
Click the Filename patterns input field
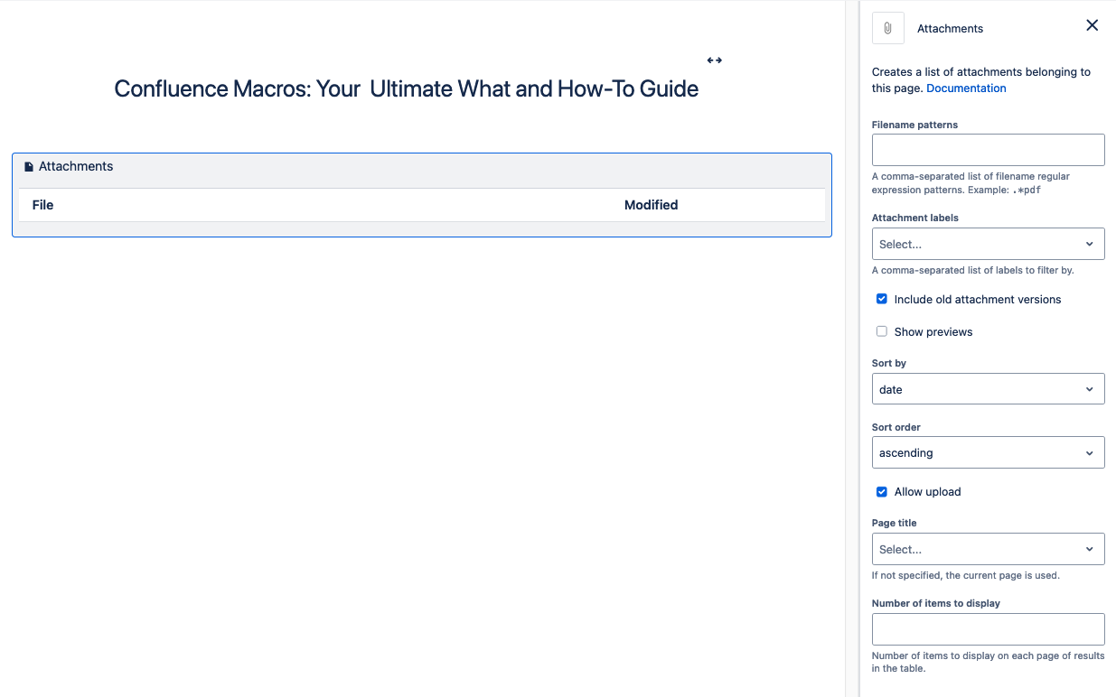(x=988, y=149)
